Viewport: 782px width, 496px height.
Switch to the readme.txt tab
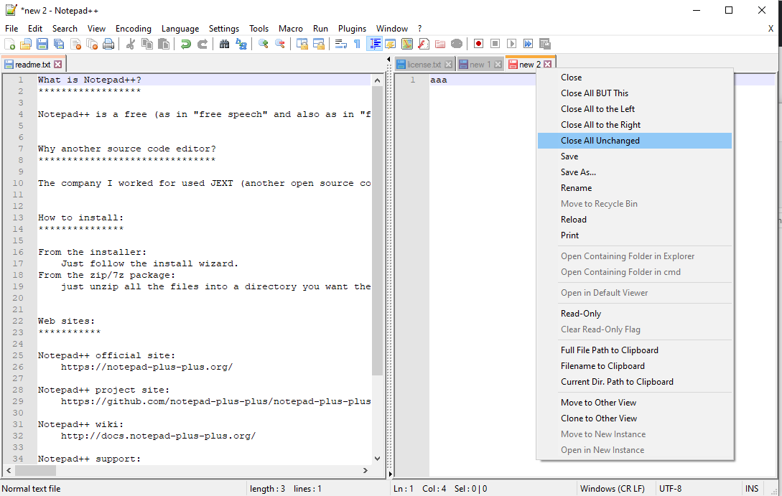(33, 65)
